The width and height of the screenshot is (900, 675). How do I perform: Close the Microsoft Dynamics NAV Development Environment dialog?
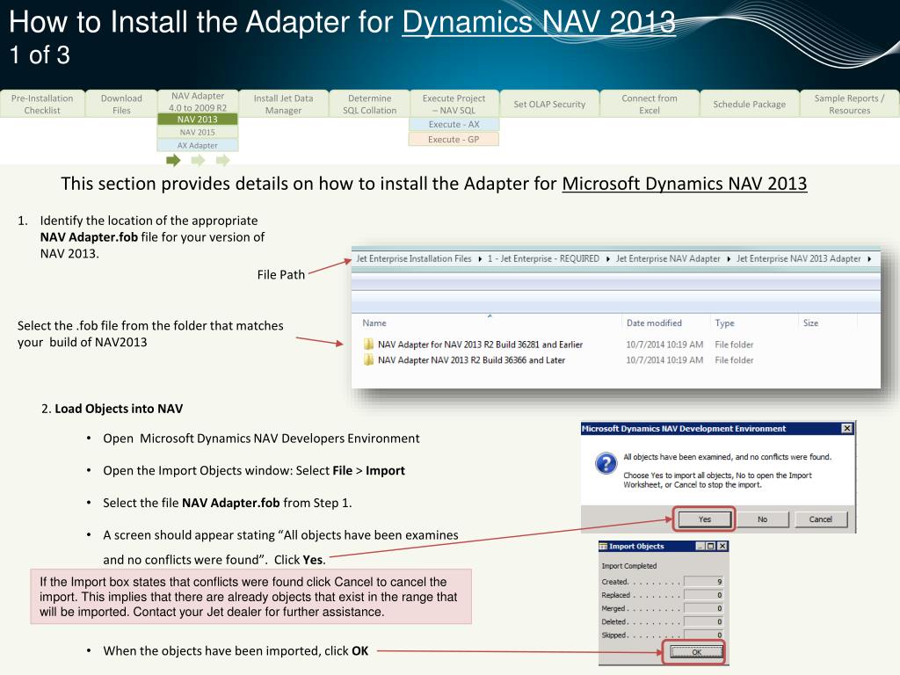point(847,429)
